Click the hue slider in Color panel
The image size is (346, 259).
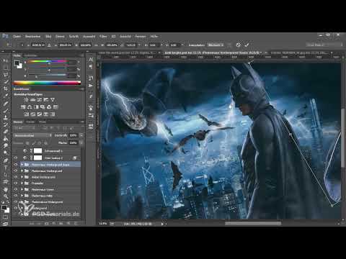47,62
